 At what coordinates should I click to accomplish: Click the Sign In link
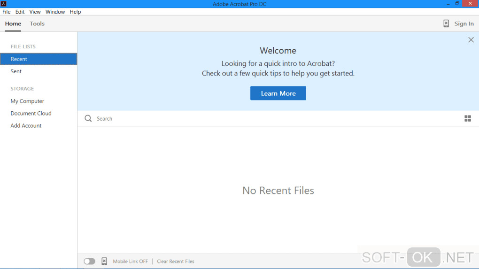point(464,23)
